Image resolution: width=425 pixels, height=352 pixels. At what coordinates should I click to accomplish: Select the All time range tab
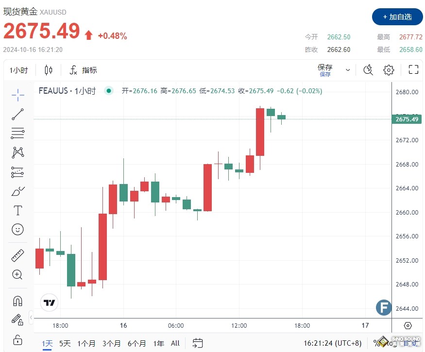(175, 343)
